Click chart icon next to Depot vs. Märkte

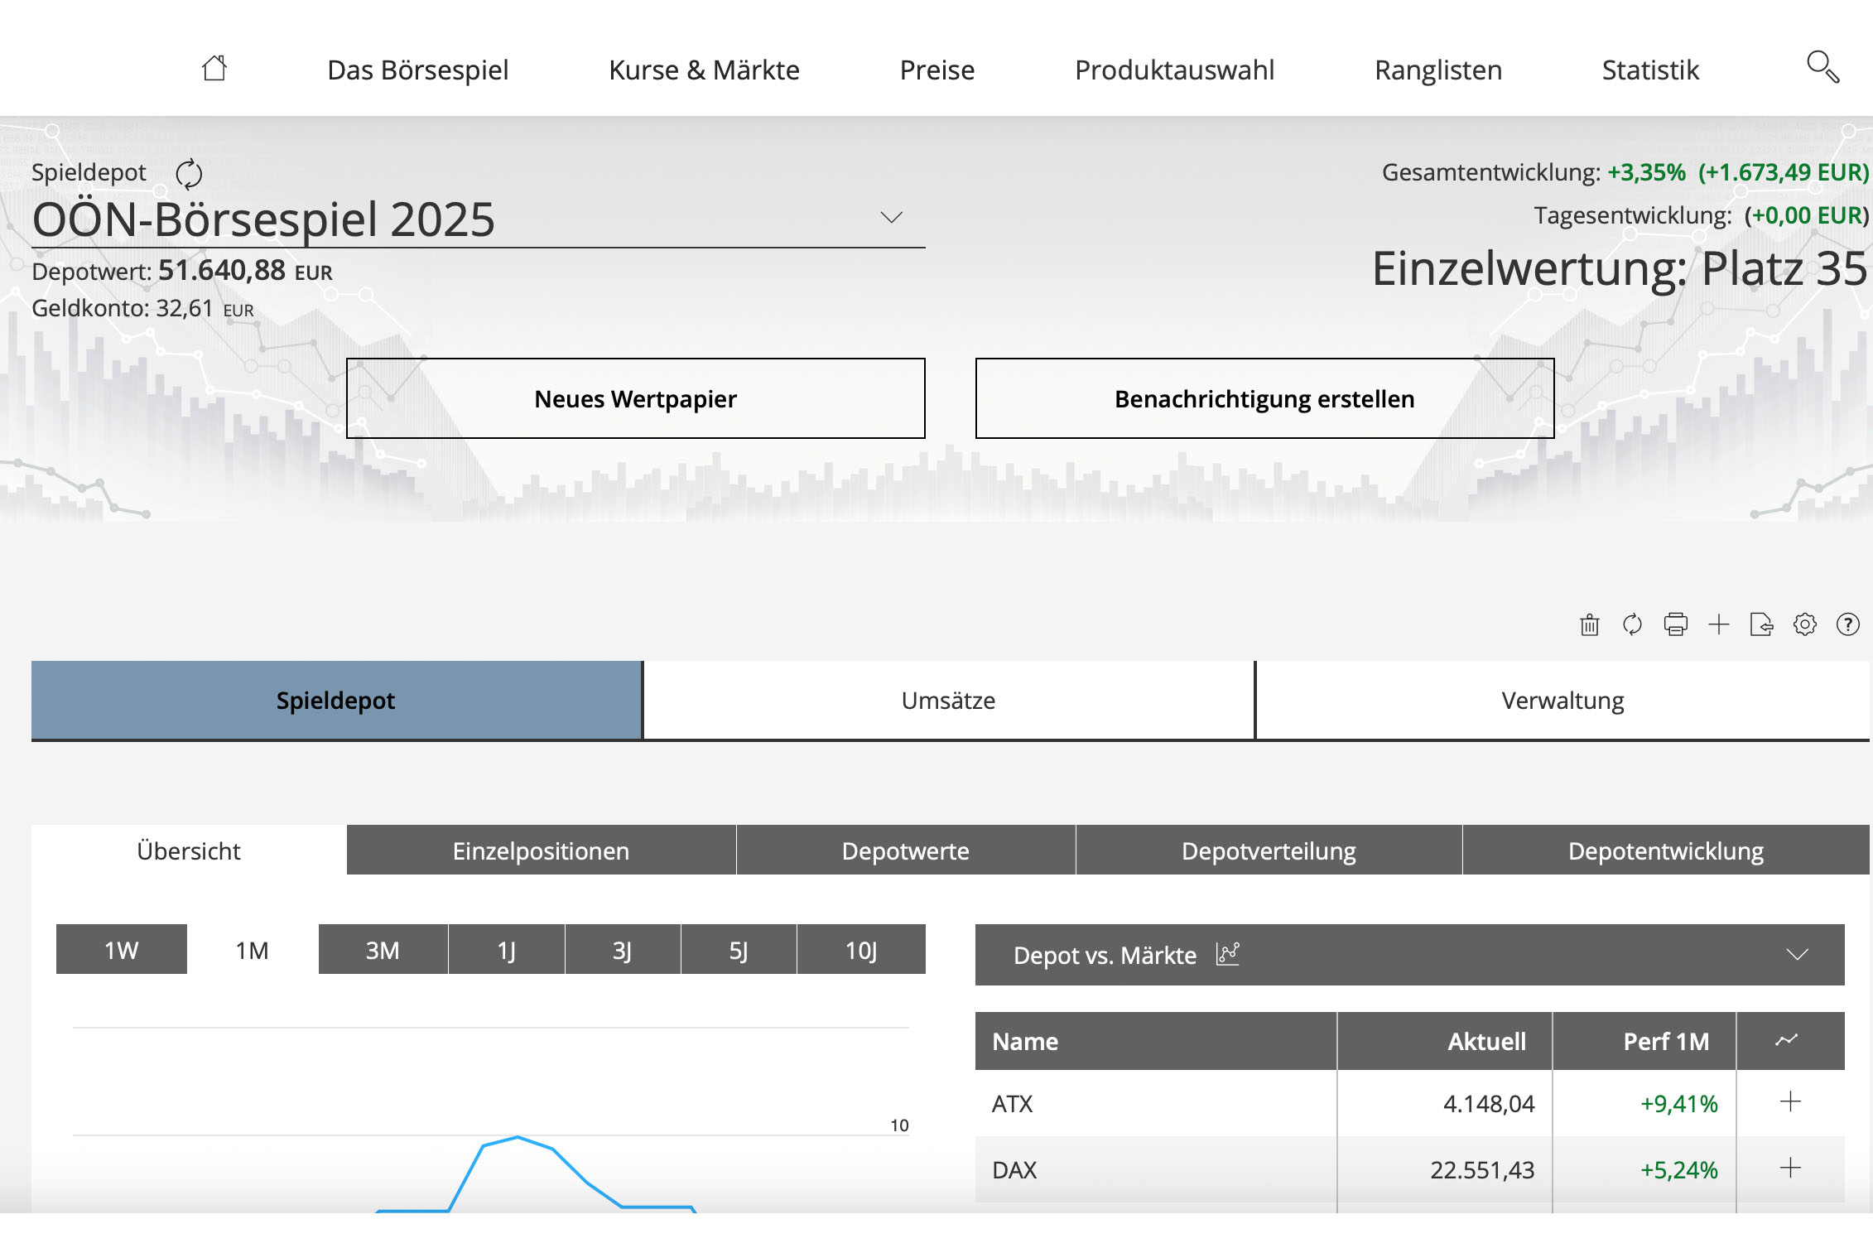(1228, 954)
